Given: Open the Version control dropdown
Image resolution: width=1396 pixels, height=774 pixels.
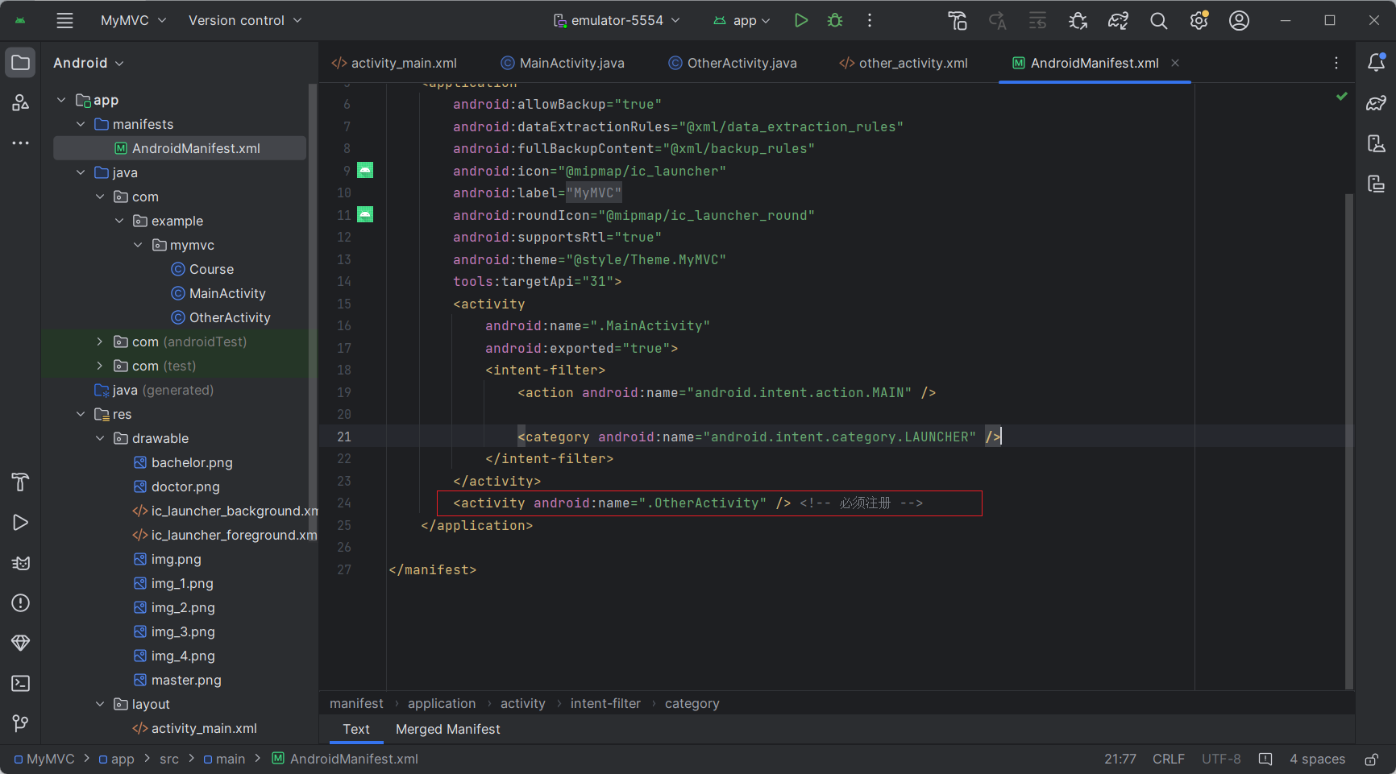Looking at the screenshot, I should [x=245, y=21].
